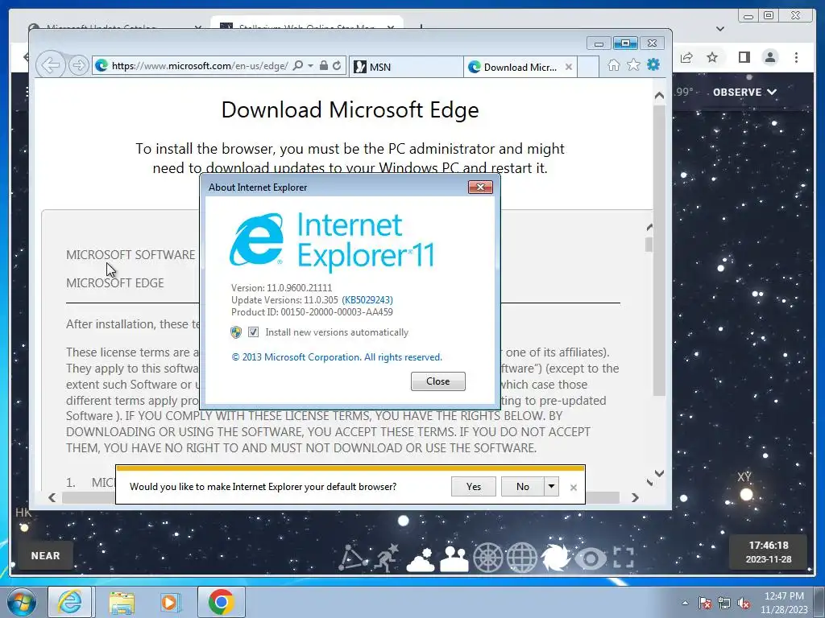
Task: Close the Microsoft Update Catalog Chrome tab
Action: click(198, 27)
